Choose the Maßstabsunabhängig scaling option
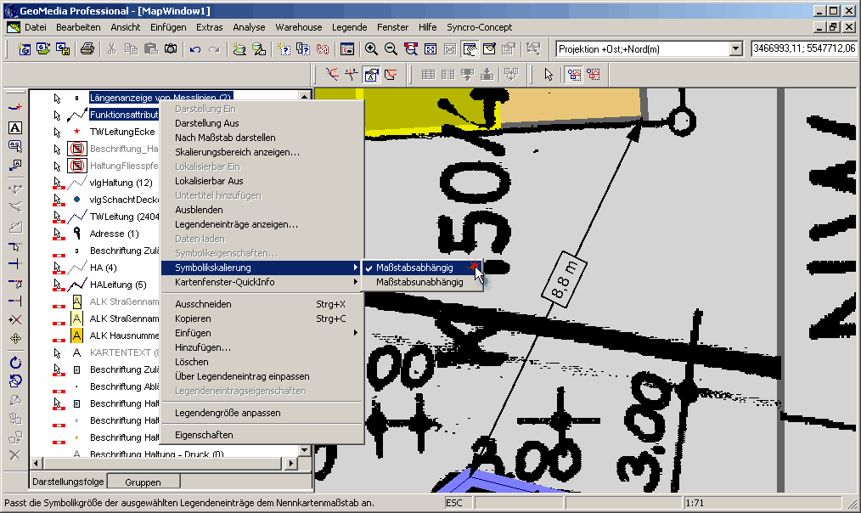Image resolution: width=861 pixels, height=513 pixels. tap(419, 282)
